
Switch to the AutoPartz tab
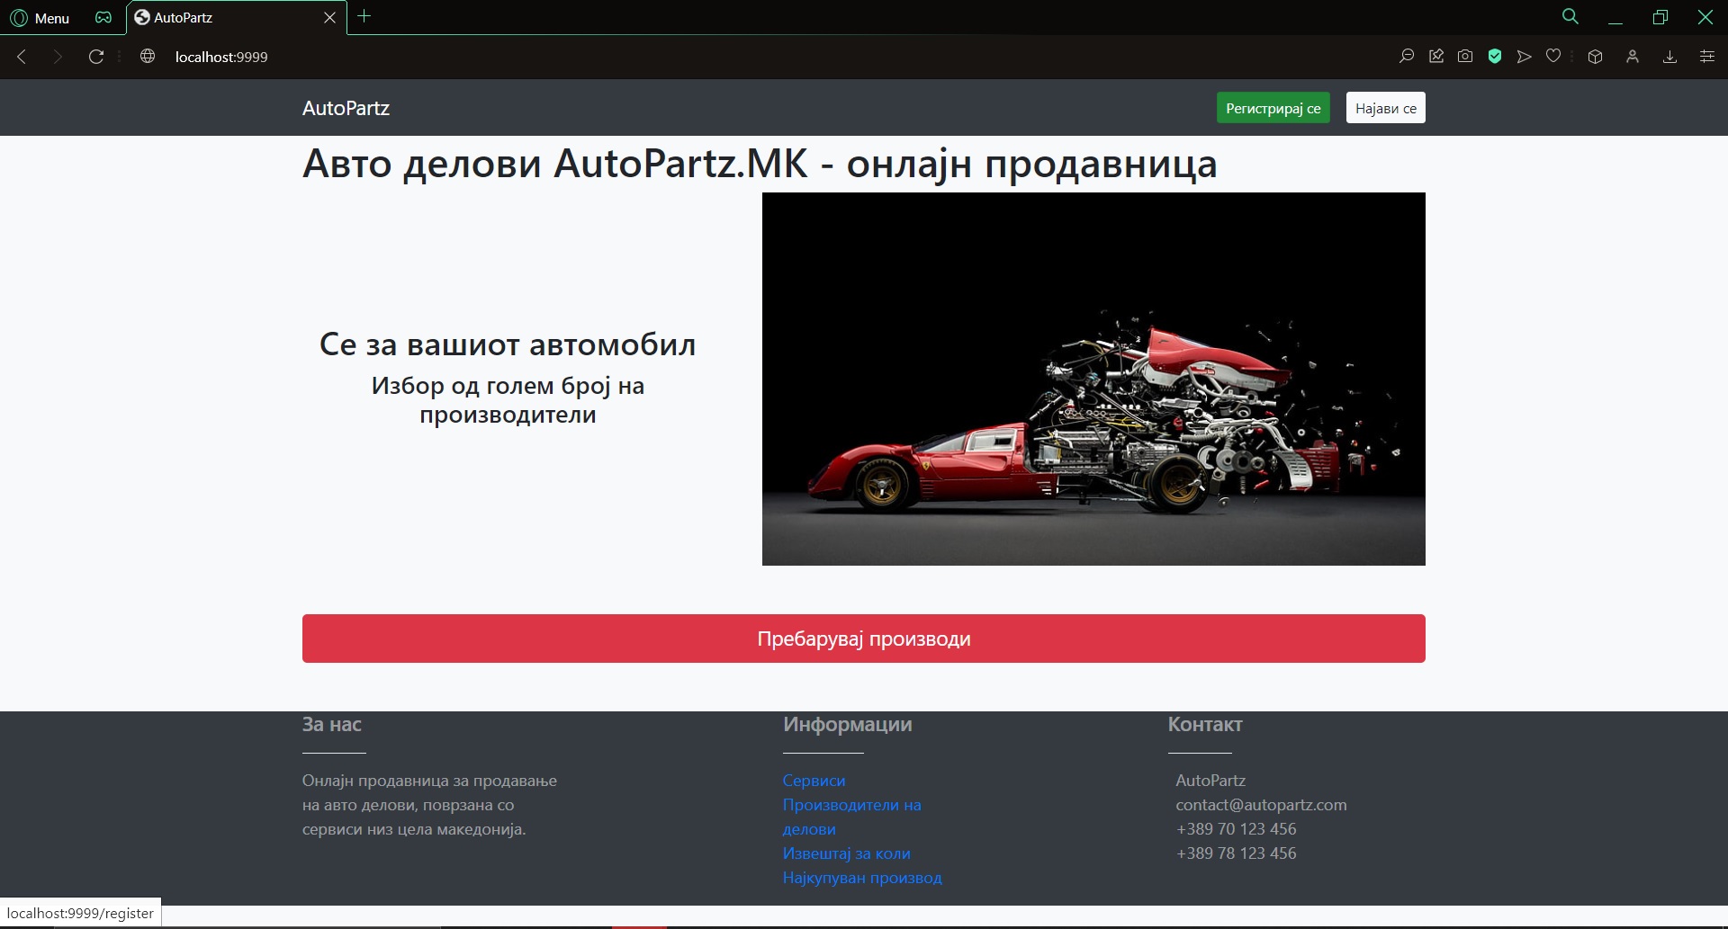[225, 18]
